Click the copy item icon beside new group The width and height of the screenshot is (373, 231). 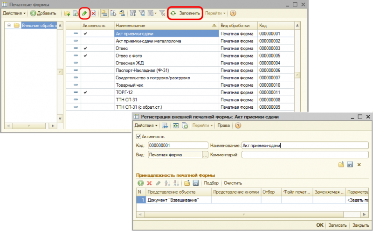pos(76,14)
